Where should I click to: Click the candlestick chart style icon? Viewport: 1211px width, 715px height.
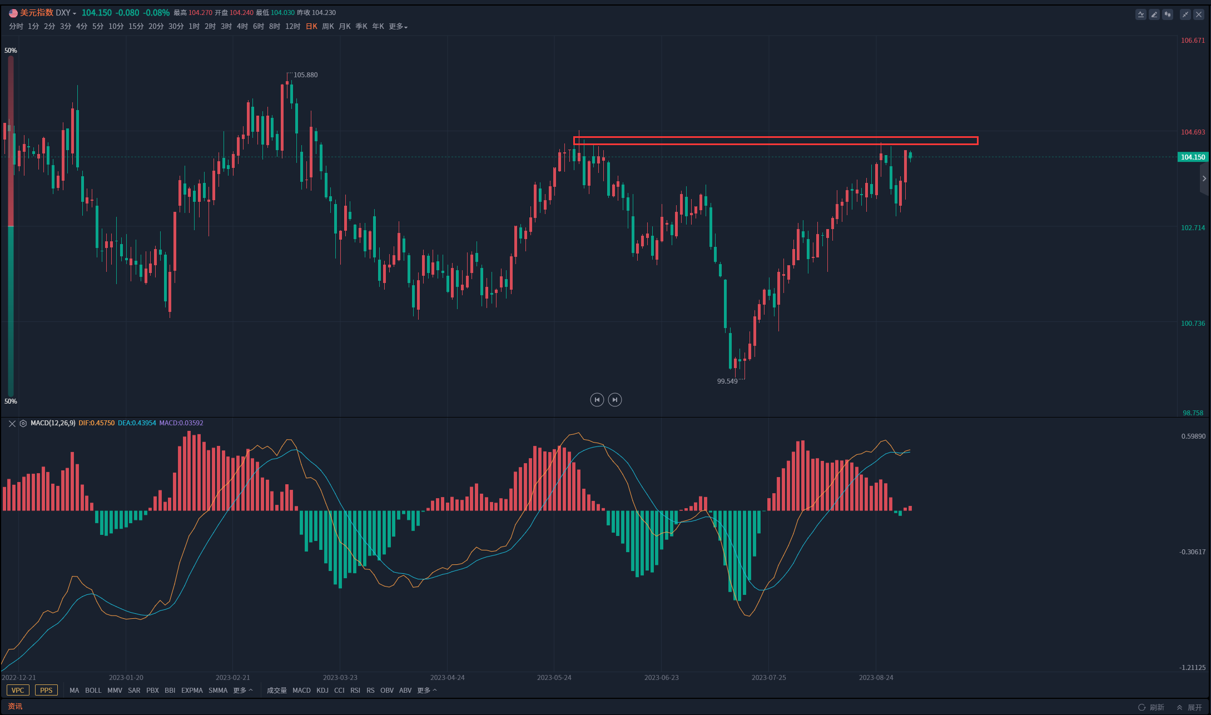pos(1168,14)
